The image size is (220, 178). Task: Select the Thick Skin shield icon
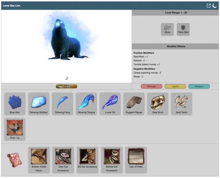point(183,29)
